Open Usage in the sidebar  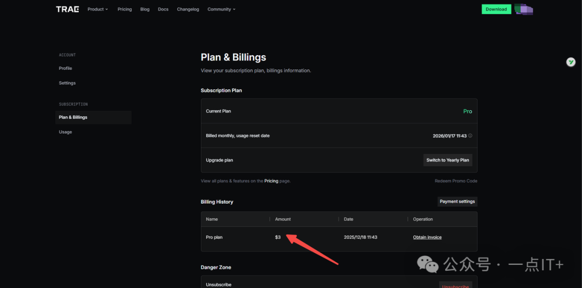[65, 132]
